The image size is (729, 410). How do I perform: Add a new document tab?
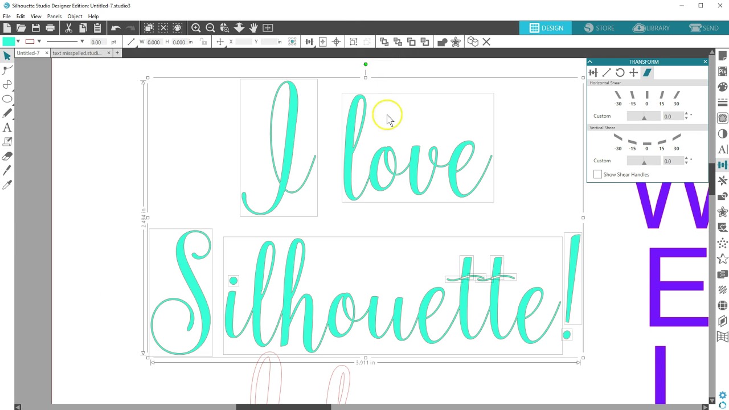tap(117, 53)
